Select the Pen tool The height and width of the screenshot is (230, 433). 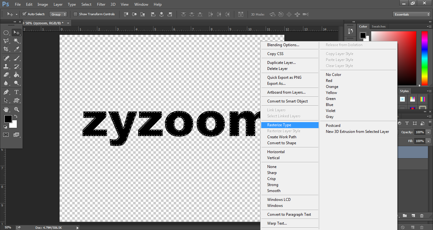(x=6, y=92)
